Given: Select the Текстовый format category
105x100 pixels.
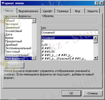Looking at the screenshot, I should coord(18,52).
